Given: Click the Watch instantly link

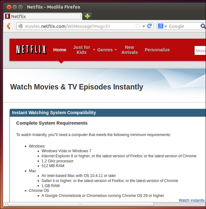Looking at the screenshot, I should tap(192, 200).
